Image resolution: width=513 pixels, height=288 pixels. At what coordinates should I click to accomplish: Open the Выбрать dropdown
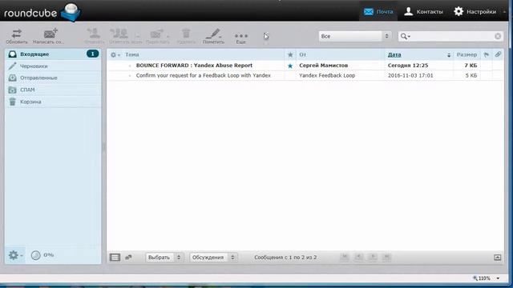coord(164,258)
